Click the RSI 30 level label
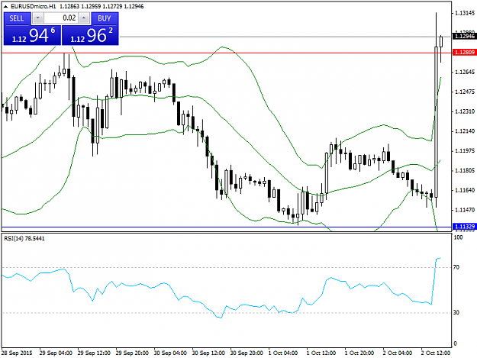 456,312
